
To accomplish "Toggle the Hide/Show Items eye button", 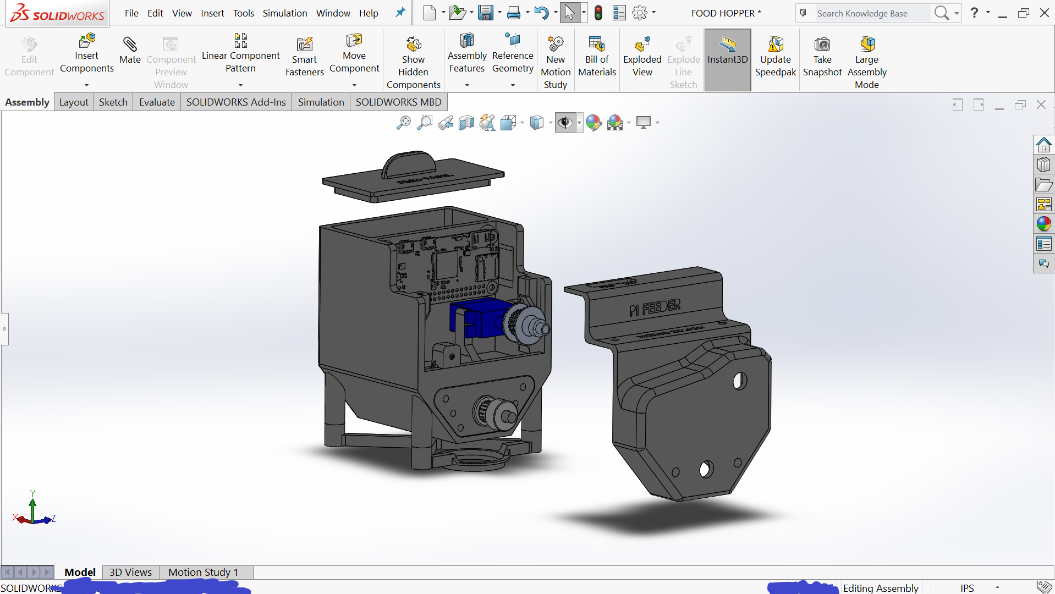I will [x=565, y=123].
